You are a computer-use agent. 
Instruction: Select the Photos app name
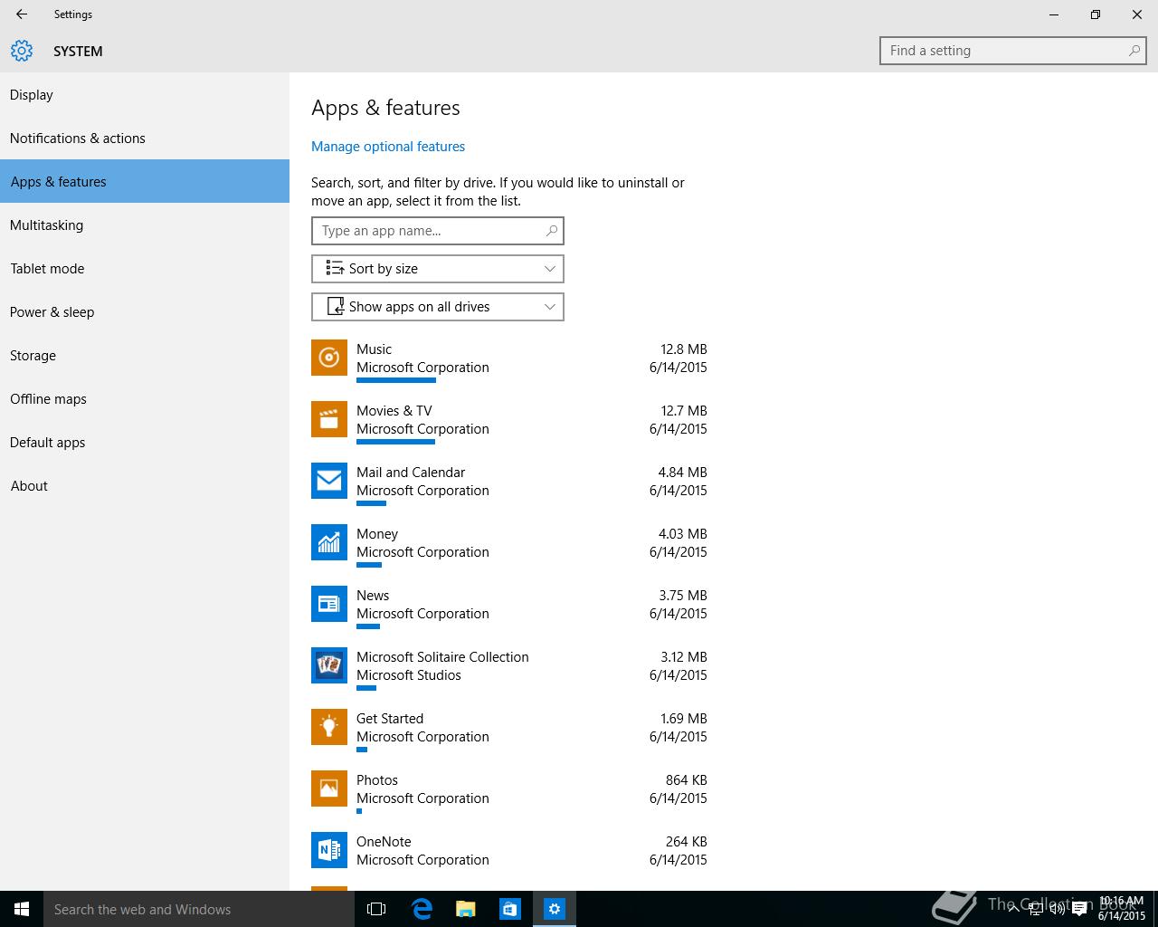click(x=377, y=780)
